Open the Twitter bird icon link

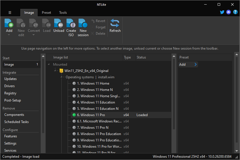tap(222, 12)
